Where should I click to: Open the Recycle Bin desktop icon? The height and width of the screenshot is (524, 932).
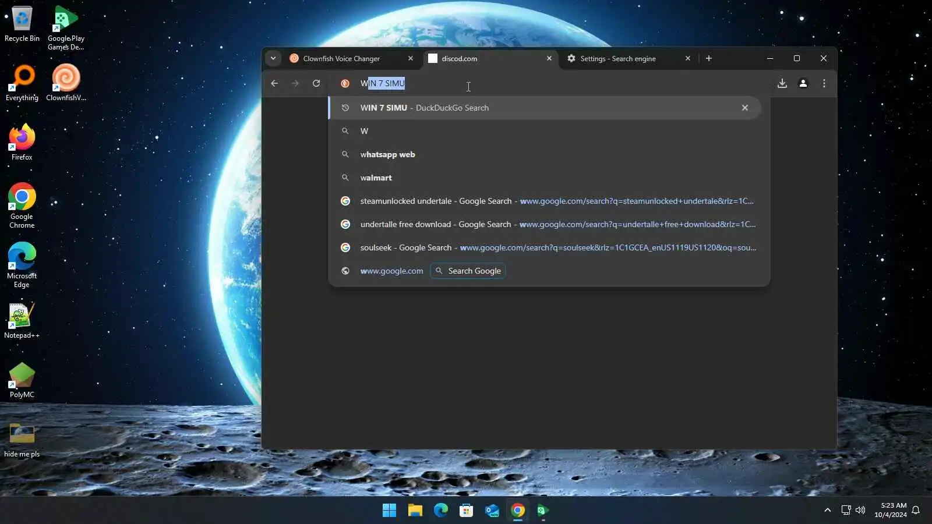tap(22, 24)
